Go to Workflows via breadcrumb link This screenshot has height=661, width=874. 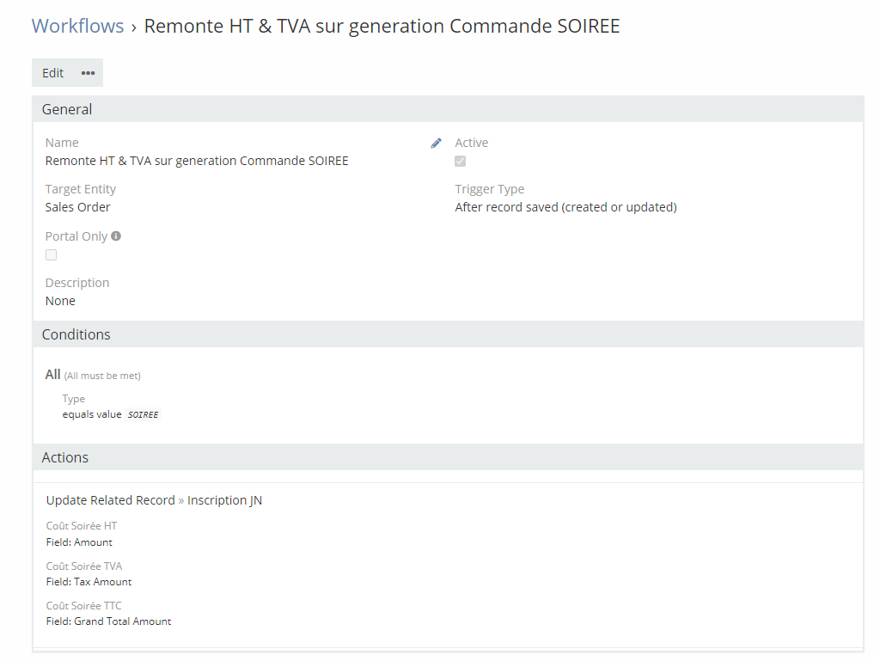tap(78, 26)
